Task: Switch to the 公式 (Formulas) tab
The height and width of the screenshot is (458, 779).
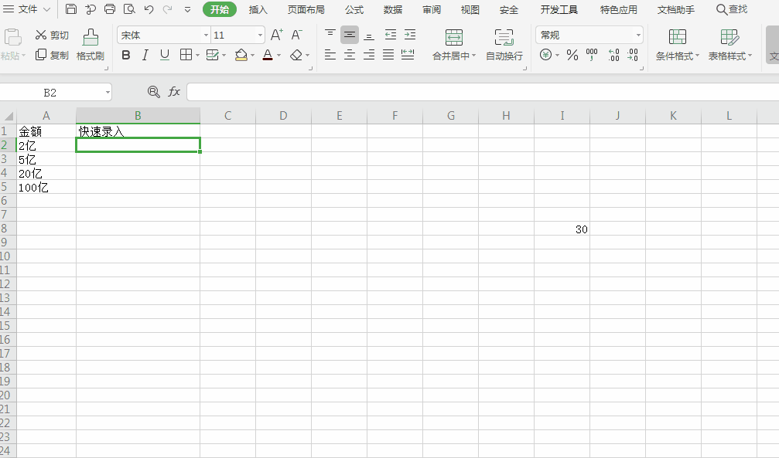Action: click(354, 9)
